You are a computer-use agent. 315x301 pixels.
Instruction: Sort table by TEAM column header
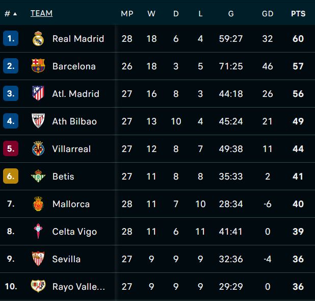pyautogui.click(x=41, y=13)
